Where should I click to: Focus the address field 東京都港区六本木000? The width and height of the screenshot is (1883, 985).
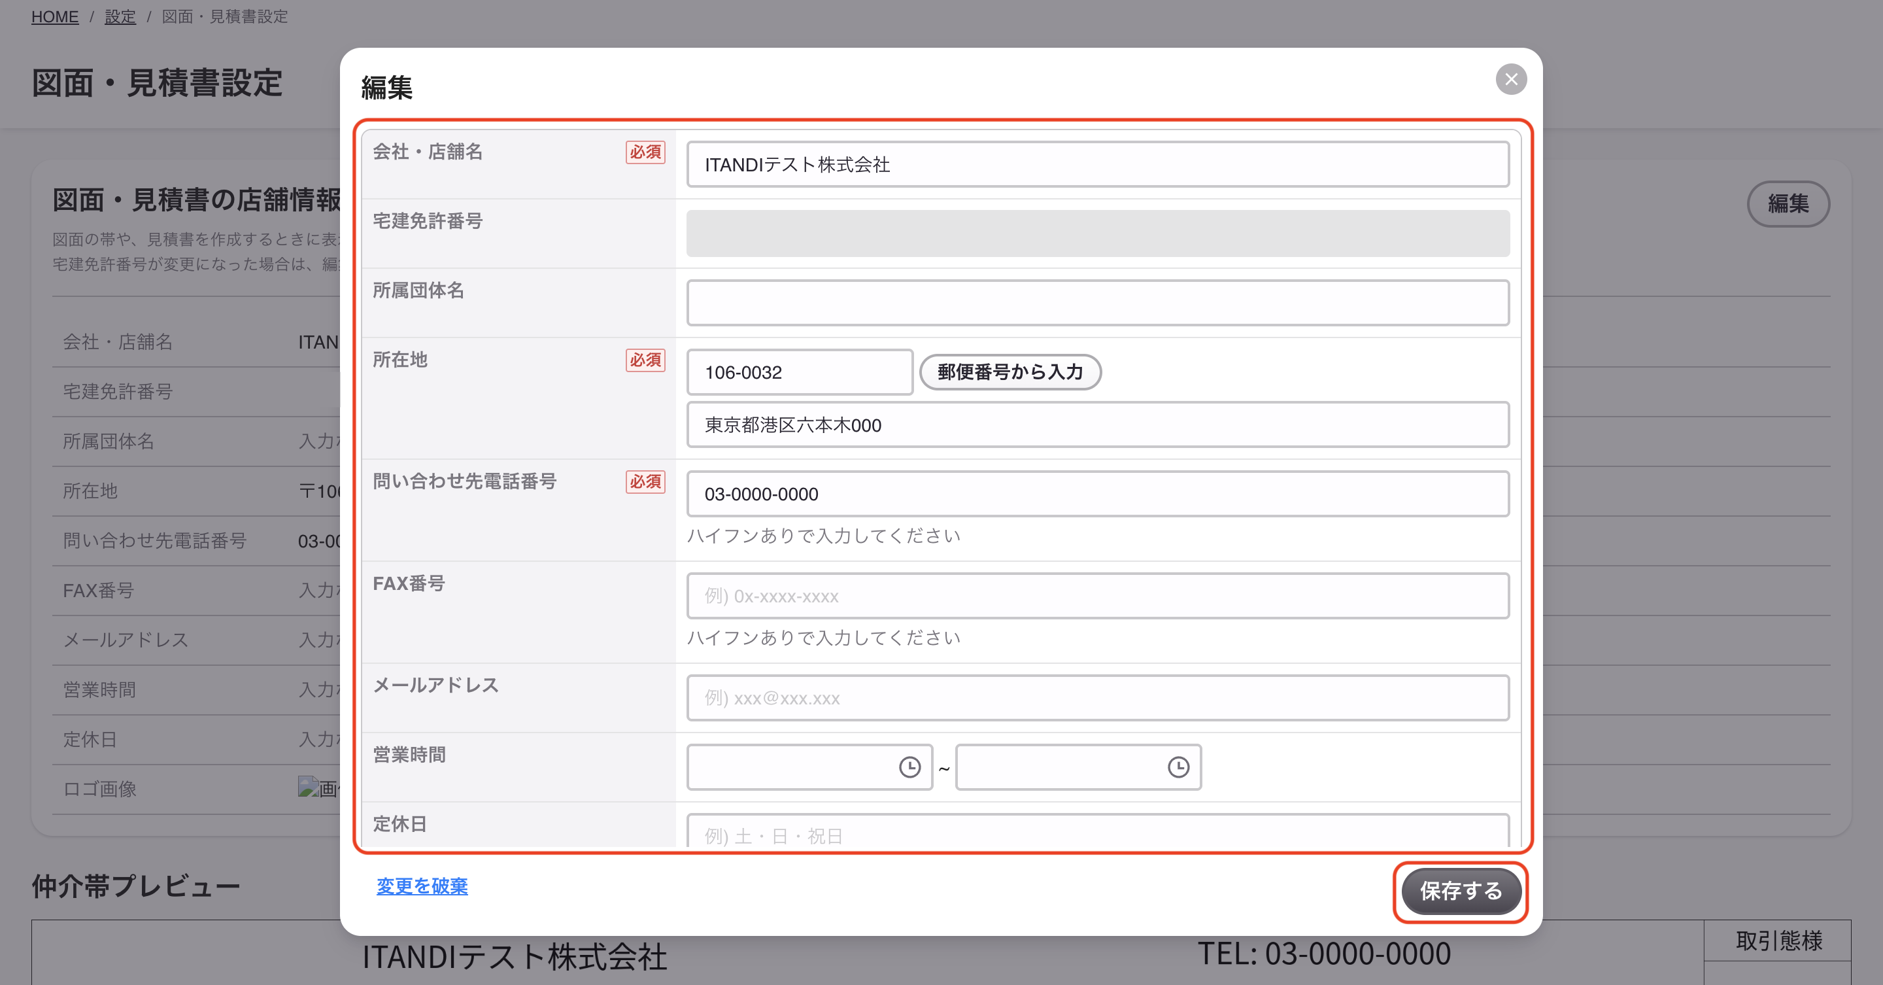point(1098,425)
